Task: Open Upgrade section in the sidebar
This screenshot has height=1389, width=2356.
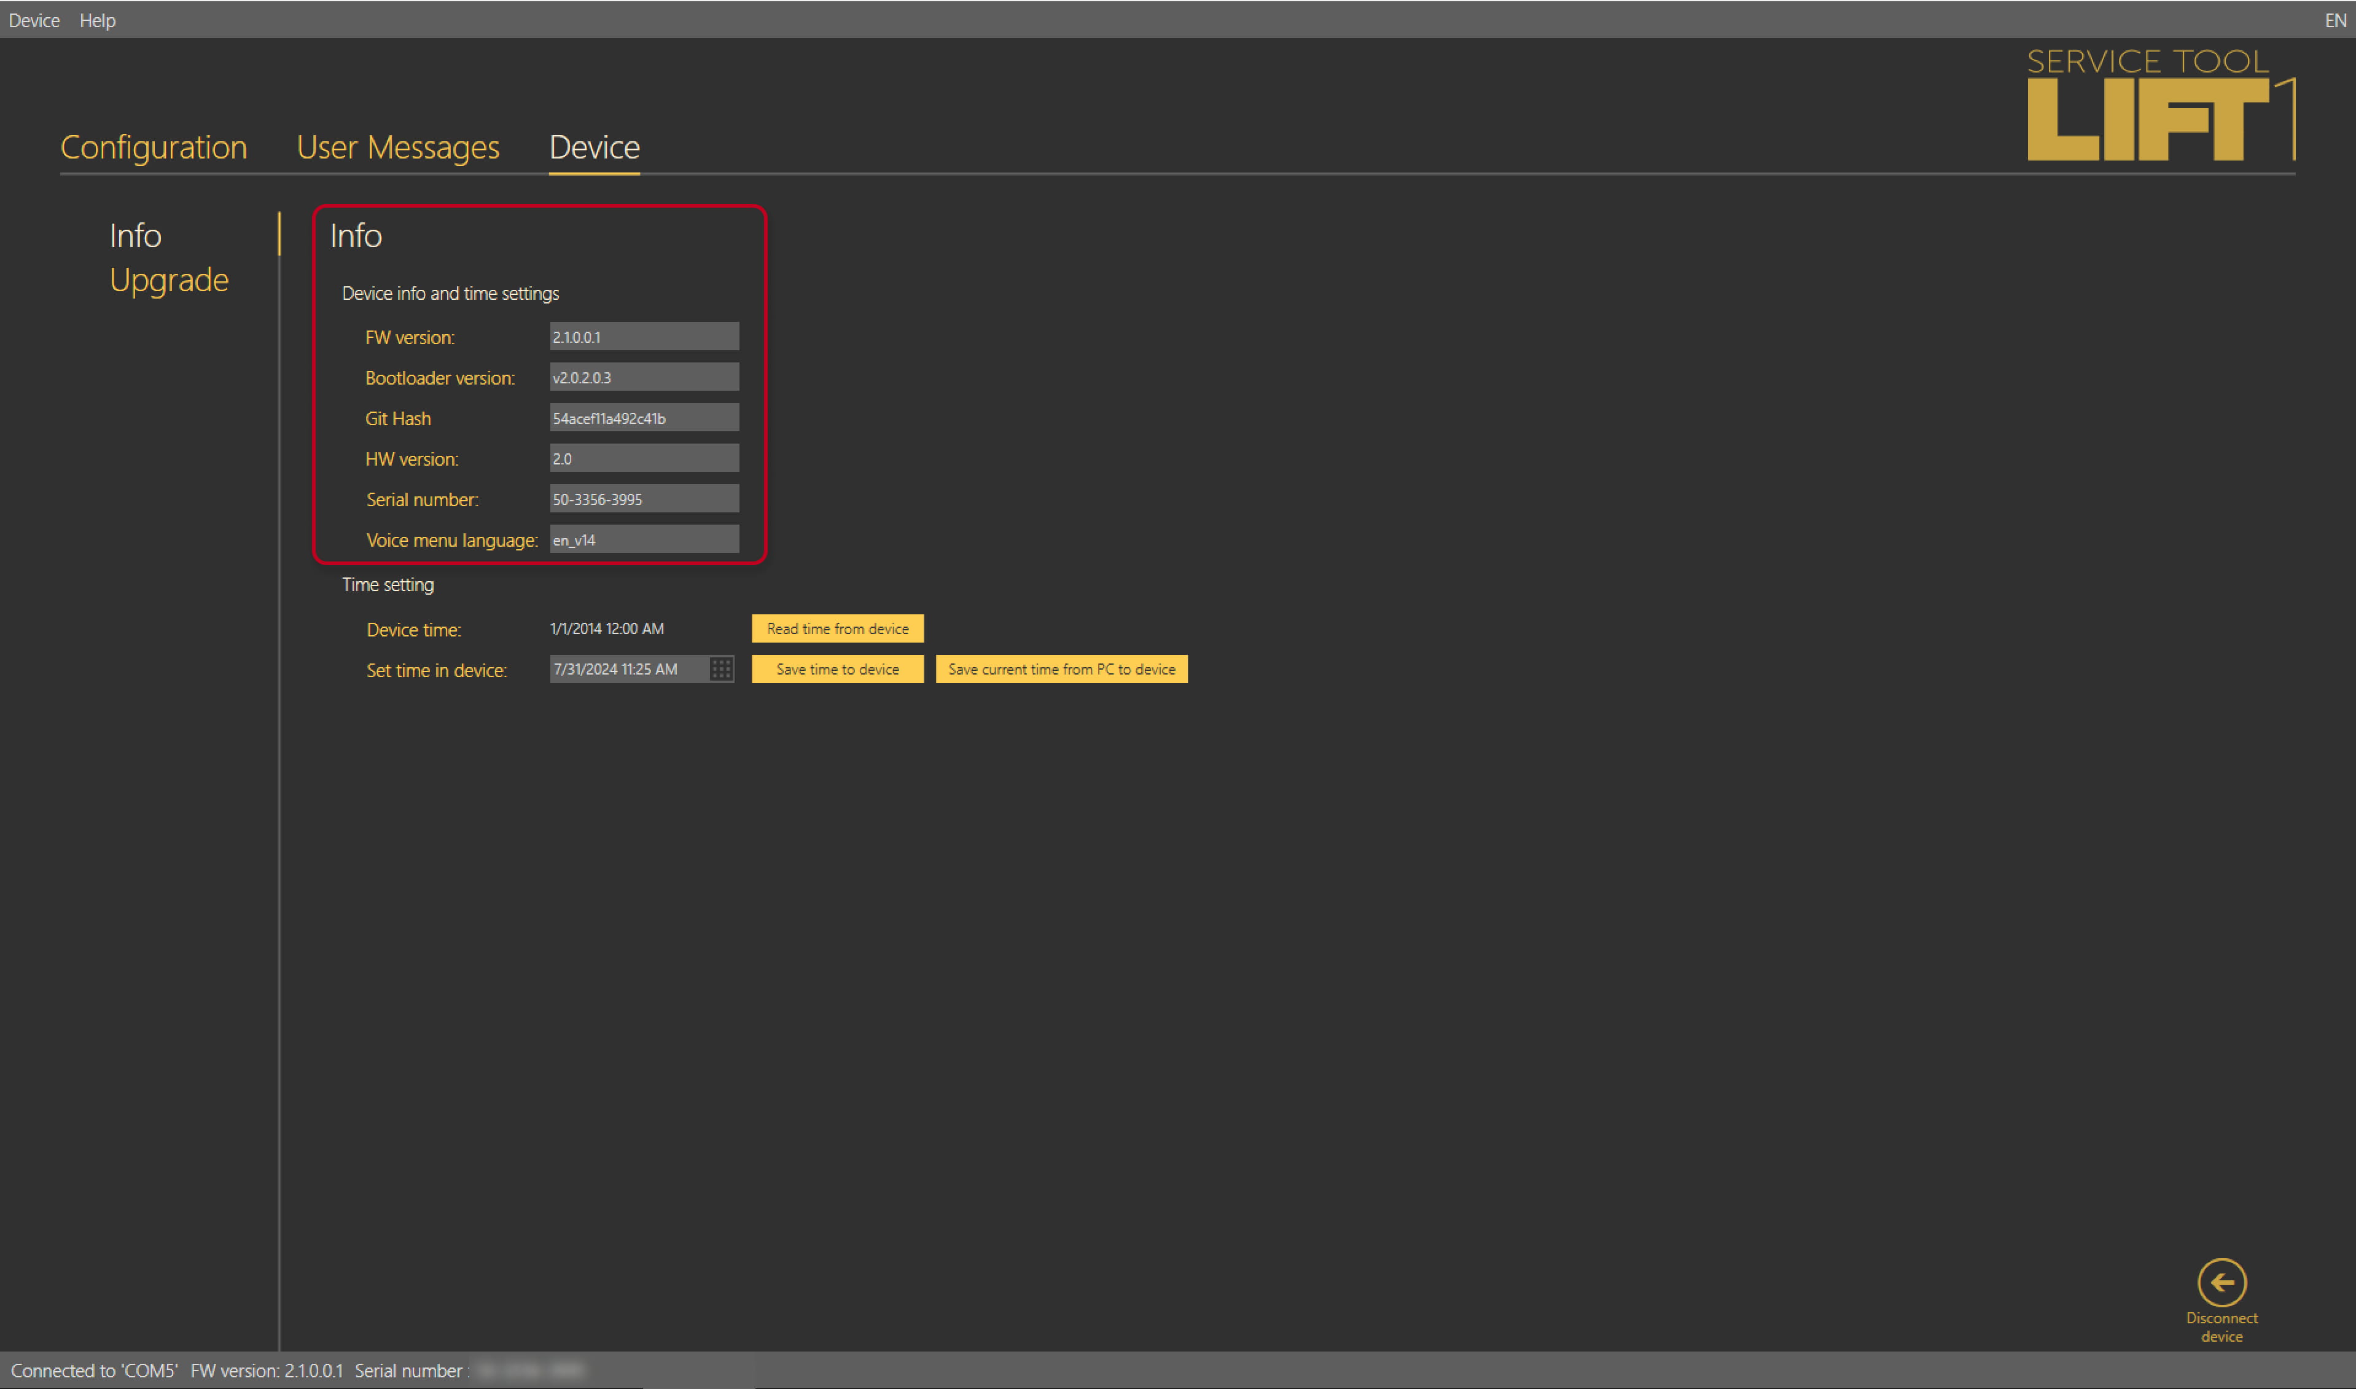Action: [168, 280]
